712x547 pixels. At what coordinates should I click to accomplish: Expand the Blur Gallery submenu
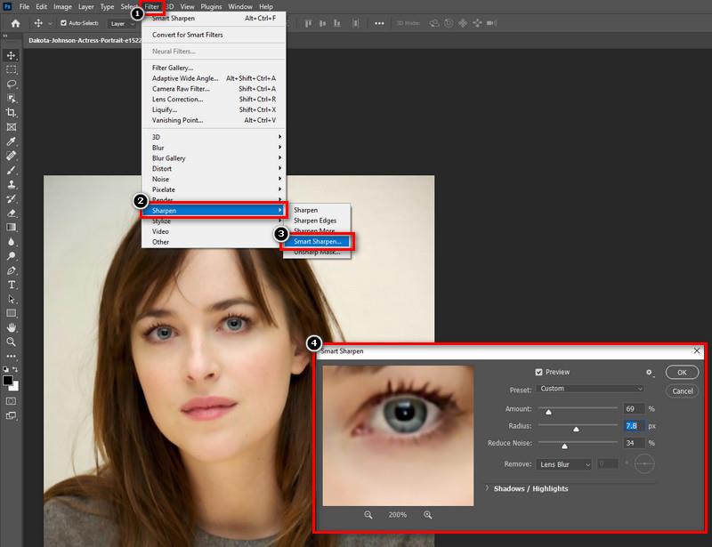pyautogui.click(x=214, y=158)
